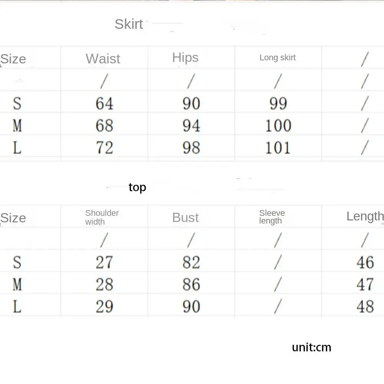Click the unit:cm label
Image resolution: width=384 pixels, height=384 pixels.
point(311,347)
